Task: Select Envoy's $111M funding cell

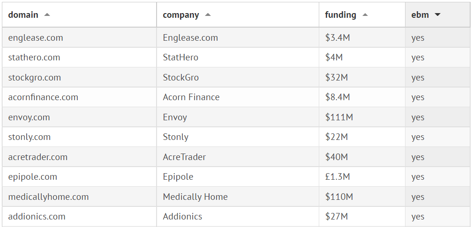Action: click(339, 117)
